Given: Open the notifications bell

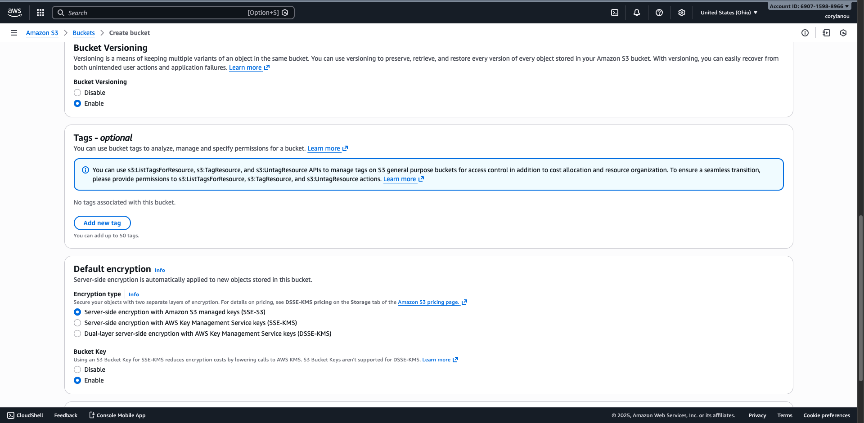Looking at the screenshot, I should click(x=637, y=12).
